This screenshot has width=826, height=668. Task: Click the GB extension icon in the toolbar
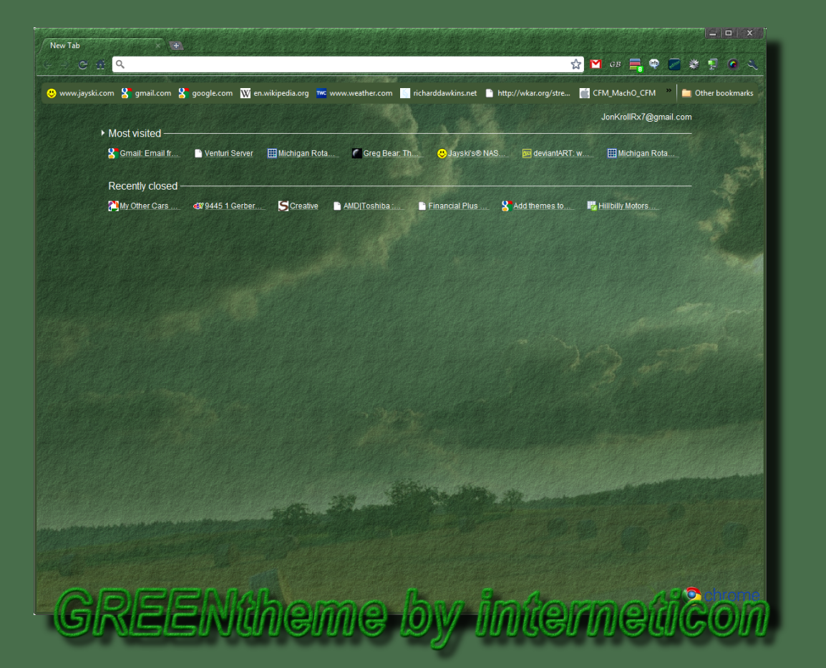click(616, 64)
